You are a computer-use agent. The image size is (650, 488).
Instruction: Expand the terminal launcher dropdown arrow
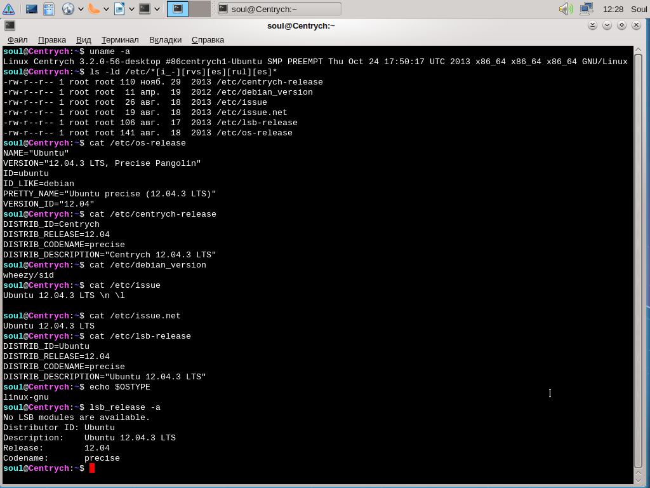pyautogui.click(x=157, y=9)
